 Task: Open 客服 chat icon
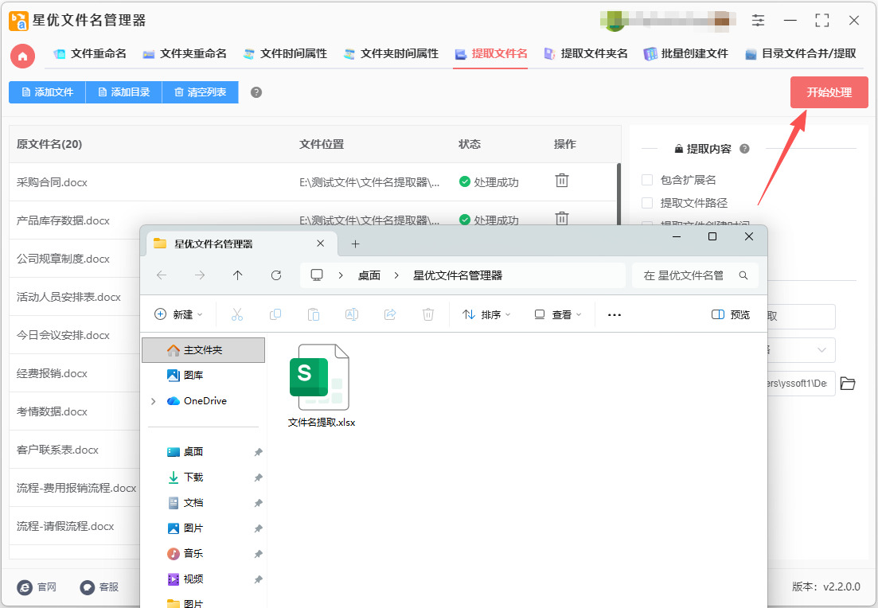tap(88, 587)
